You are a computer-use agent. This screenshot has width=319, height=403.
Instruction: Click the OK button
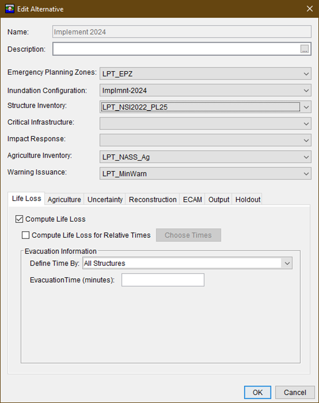tap(258, 392)
